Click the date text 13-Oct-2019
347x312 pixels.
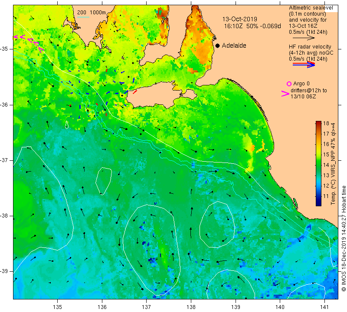tap(240, 19)
